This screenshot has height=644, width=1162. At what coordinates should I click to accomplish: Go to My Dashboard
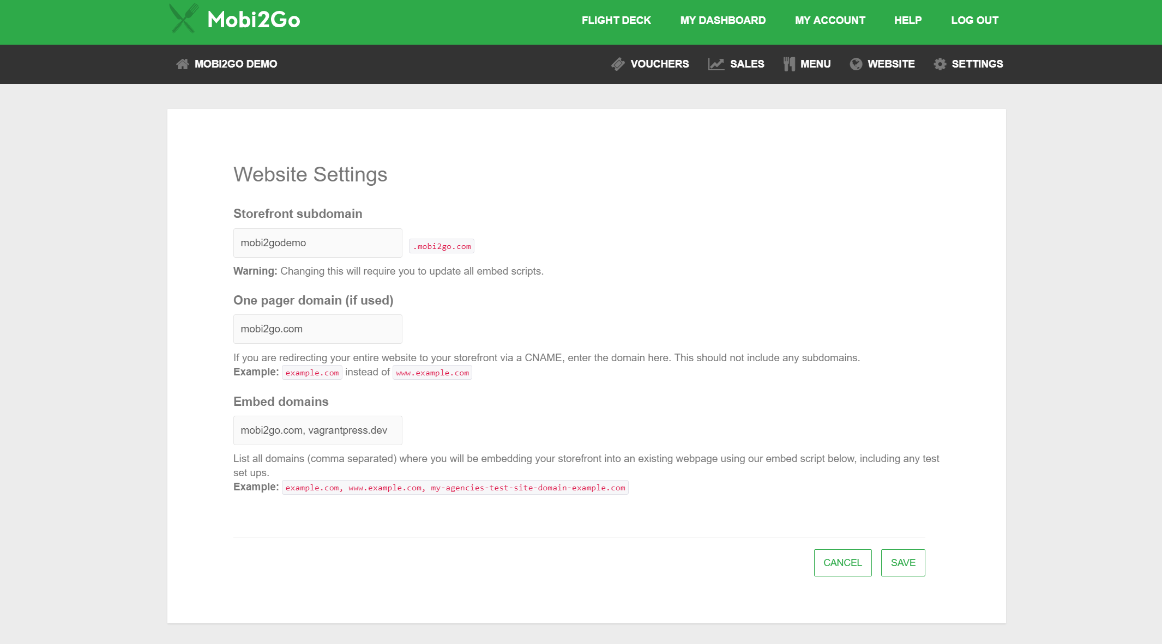[723, 20]
